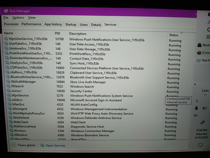
Task: Click the battery tray icon
Action: pos(204,108)
